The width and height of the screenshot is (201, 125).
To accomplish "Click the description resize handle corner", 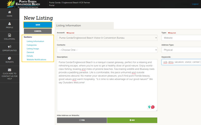I will [156, 110].
